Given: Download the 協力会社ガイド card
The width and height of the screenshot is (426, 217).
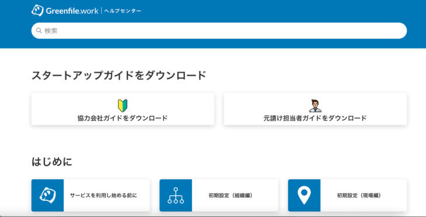Looking at the screenshot, I should tap(123, 109).
